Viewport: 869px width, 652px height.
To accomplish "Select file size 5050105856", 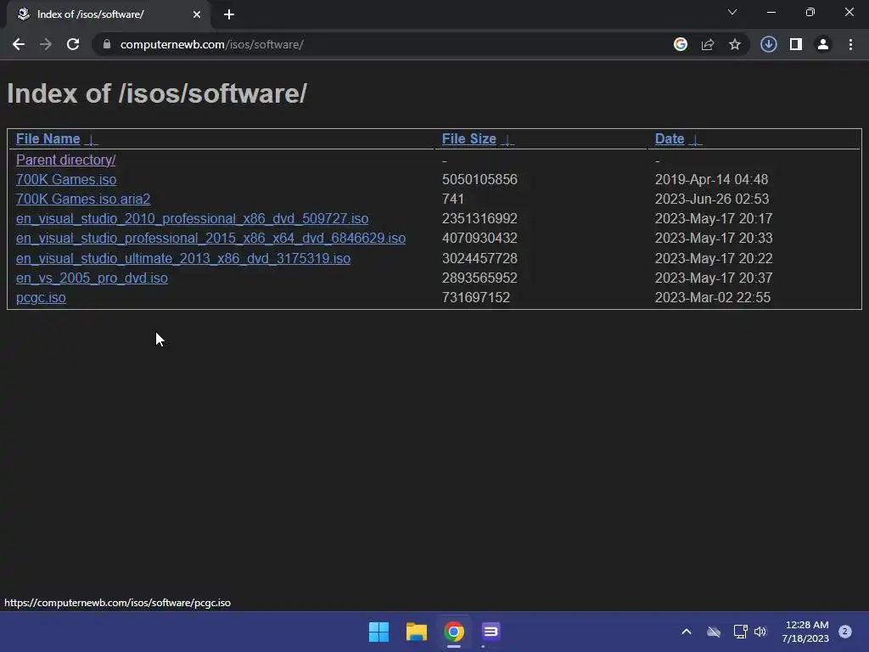I will click(479, 180).
